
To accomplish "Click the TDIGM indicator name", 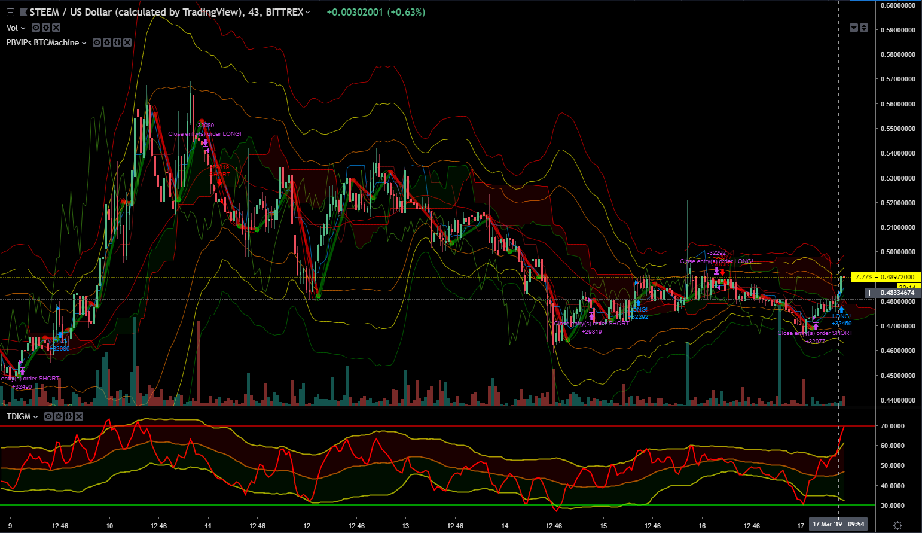I will point(19,417).
